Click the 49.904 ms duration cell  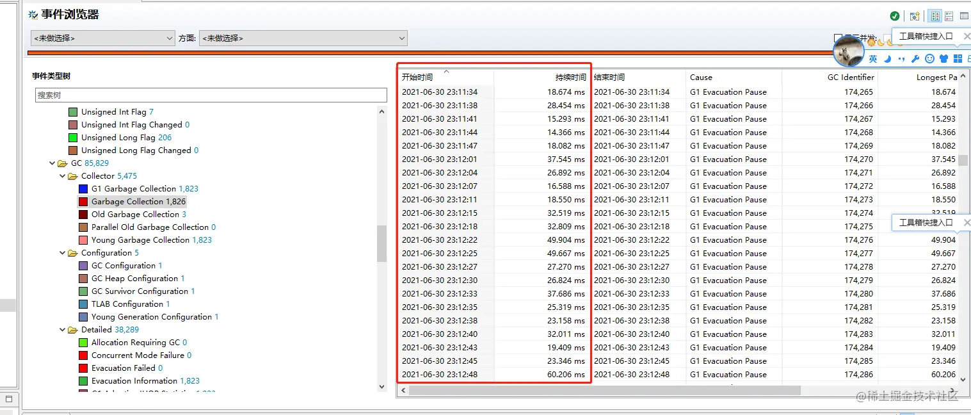point(542,240)
